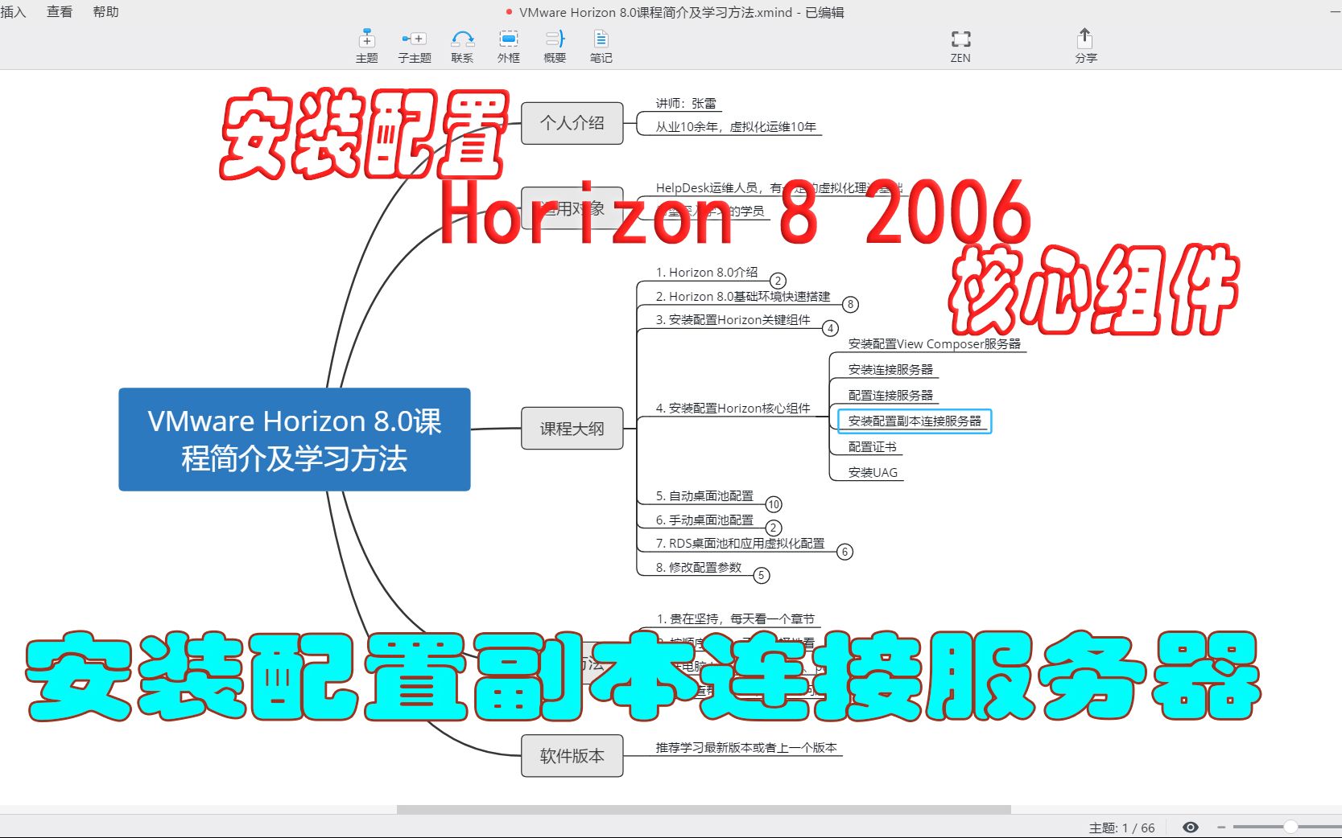Select the 联系 (Relationship) tool
This screenshot has width=1342, height=838.
[462, 46]
